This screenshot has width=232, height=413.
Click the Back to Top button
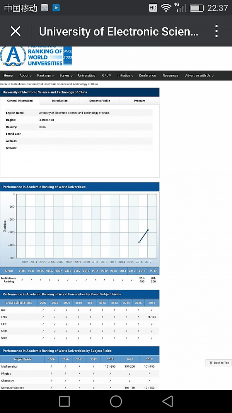click(x=219, y=363)
